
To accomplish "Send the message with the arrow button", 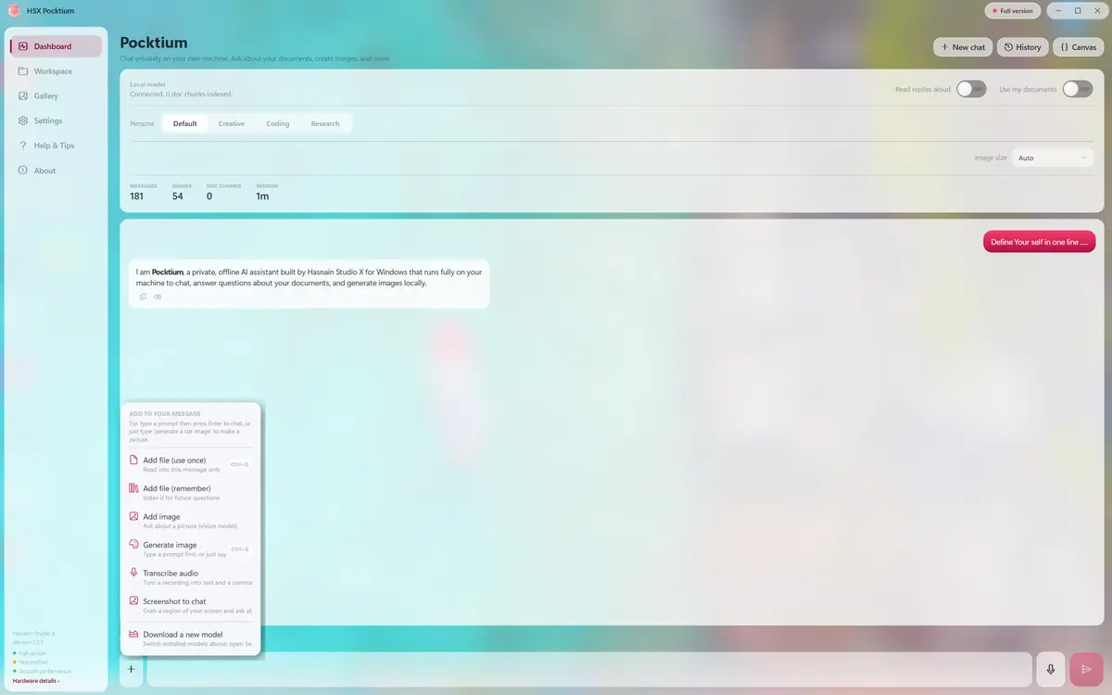I will point(1086,669).
